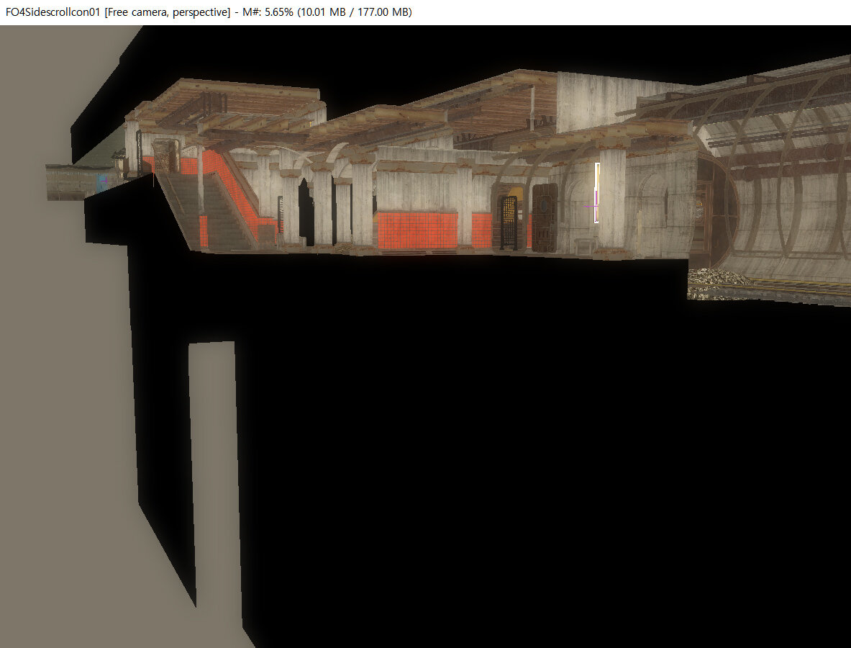The height and width of the screenshot is (648, 851).
Task: Select the blue marker box at far left
Action: [101, 183]
